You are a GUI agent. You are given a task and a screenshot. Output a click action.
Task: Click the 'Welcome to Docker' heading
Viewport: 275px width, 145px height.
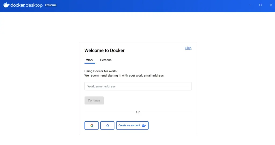tap(104, 50)
